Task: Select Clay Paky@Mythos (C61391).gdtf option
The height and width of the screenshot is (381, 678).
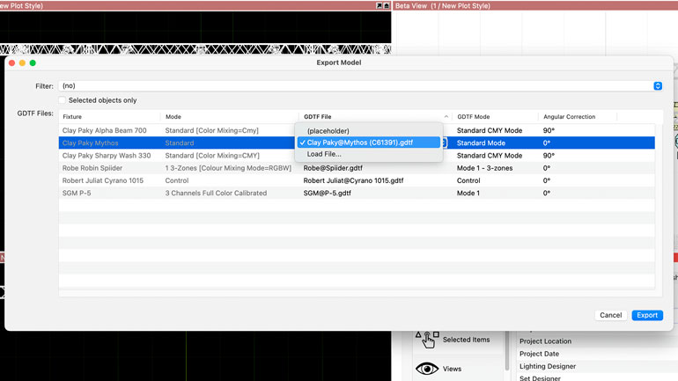Action: click(x=359, y=143)
